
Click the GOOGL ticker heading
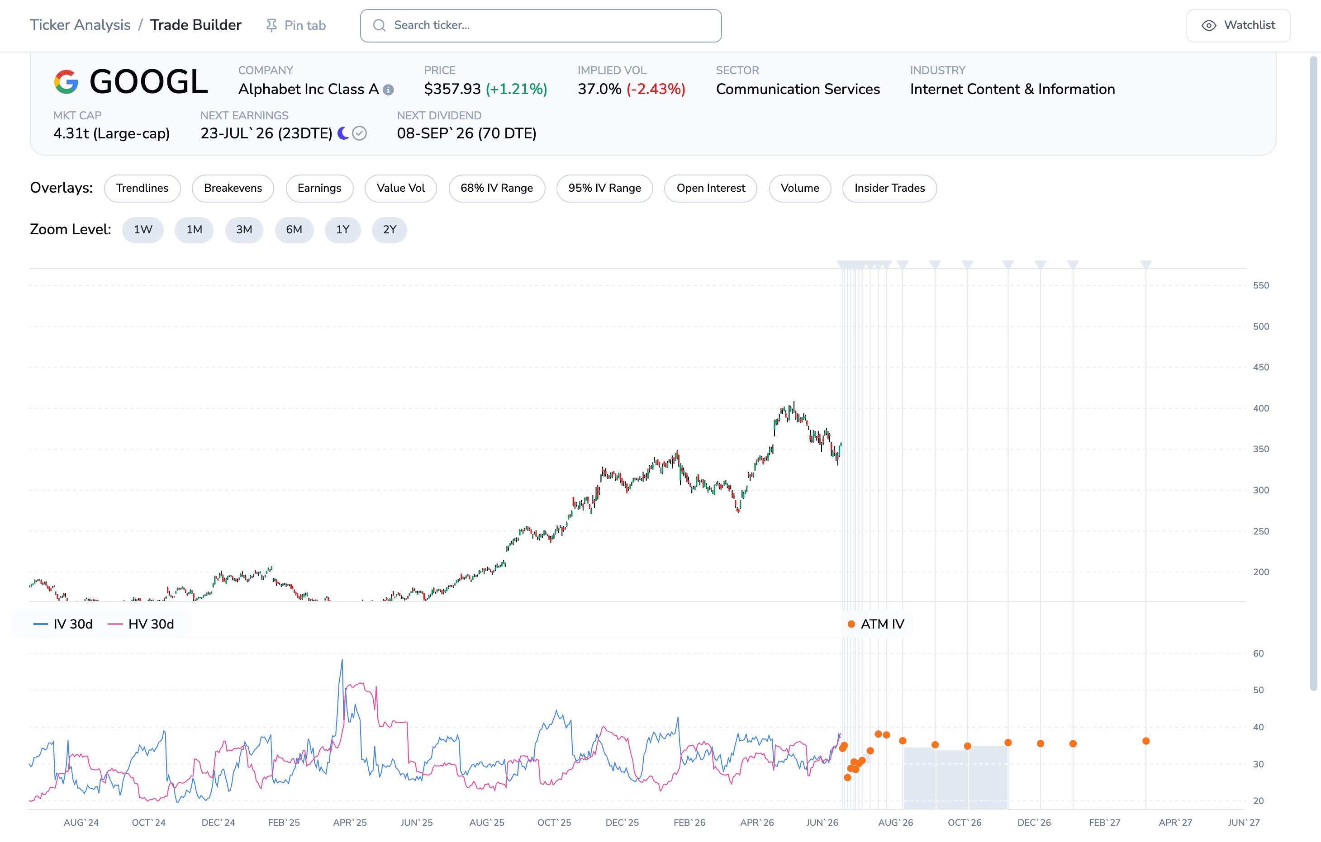(148, 82)
